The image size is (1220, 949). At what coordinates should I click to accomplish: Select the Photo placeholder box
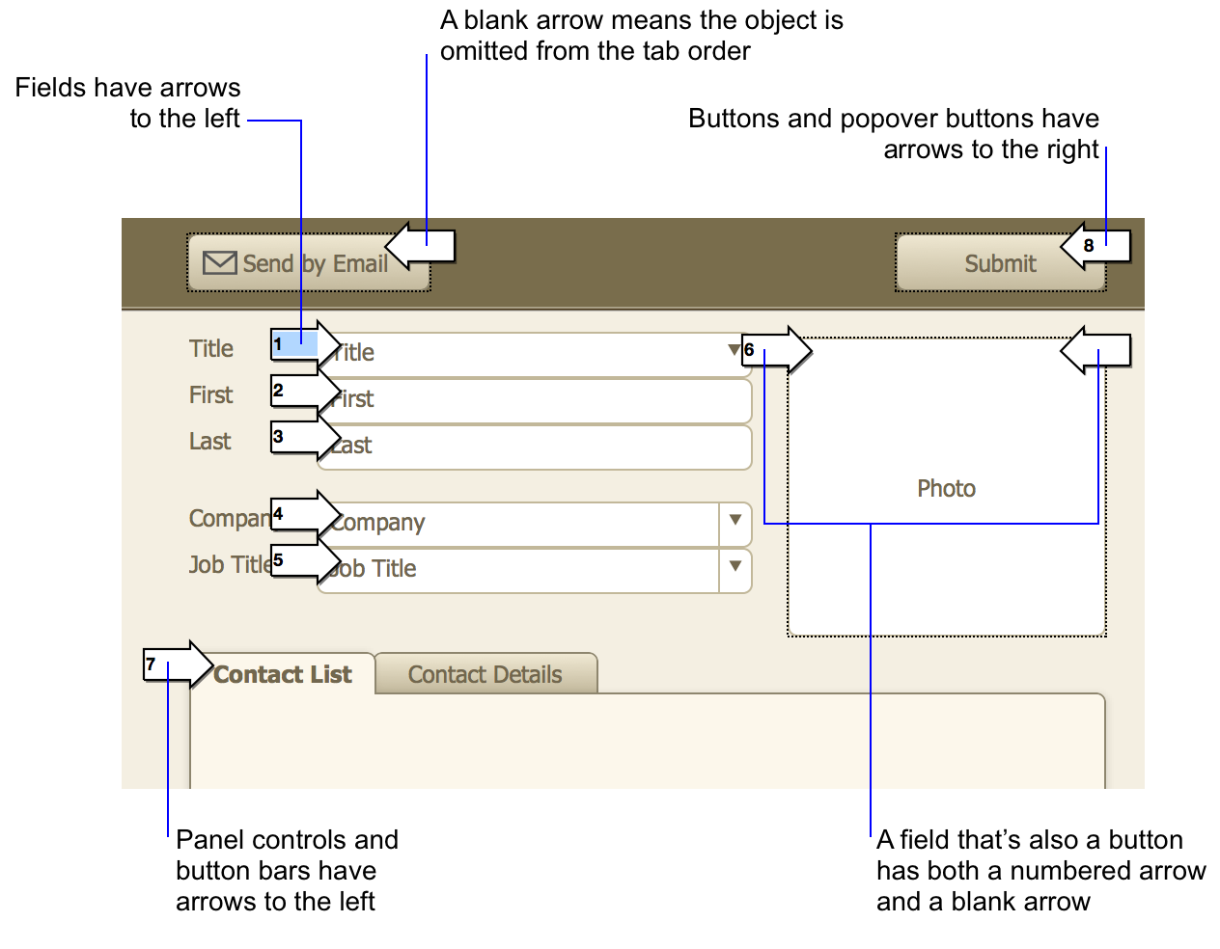[x=946, y=488]
